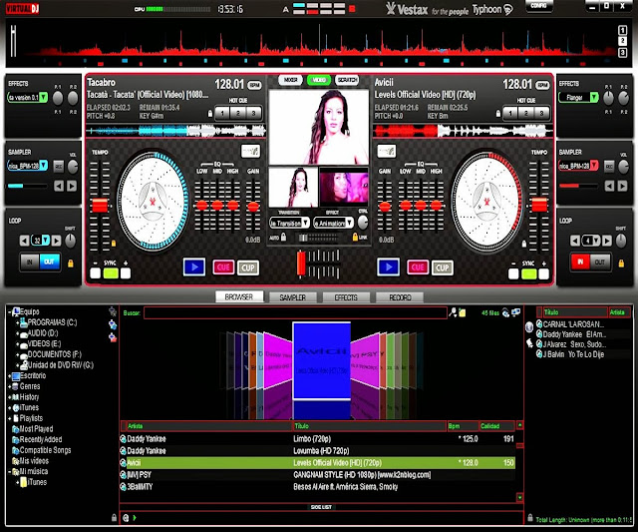This screenshot has height=532, width=638.
Task: Hit the CUE button on left deck
Action: (223, 267)
